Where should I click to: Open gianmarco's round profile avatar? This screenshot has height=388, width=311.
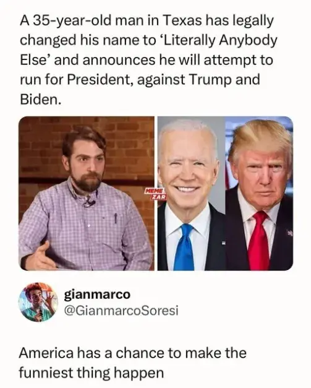(x=38, y=302)
